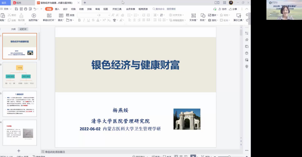This screenshot has height=157, width=302.
Task: Expand the font size dropdown
Action: pos(109,15)
